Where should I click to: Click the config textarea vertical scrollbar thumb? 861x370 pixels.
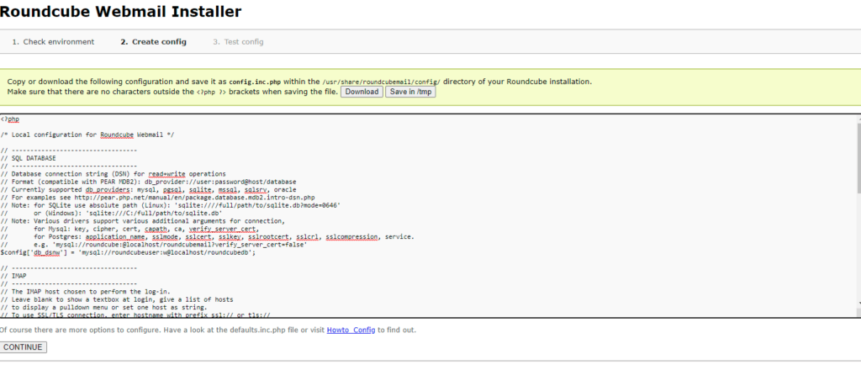click(858, 158)
